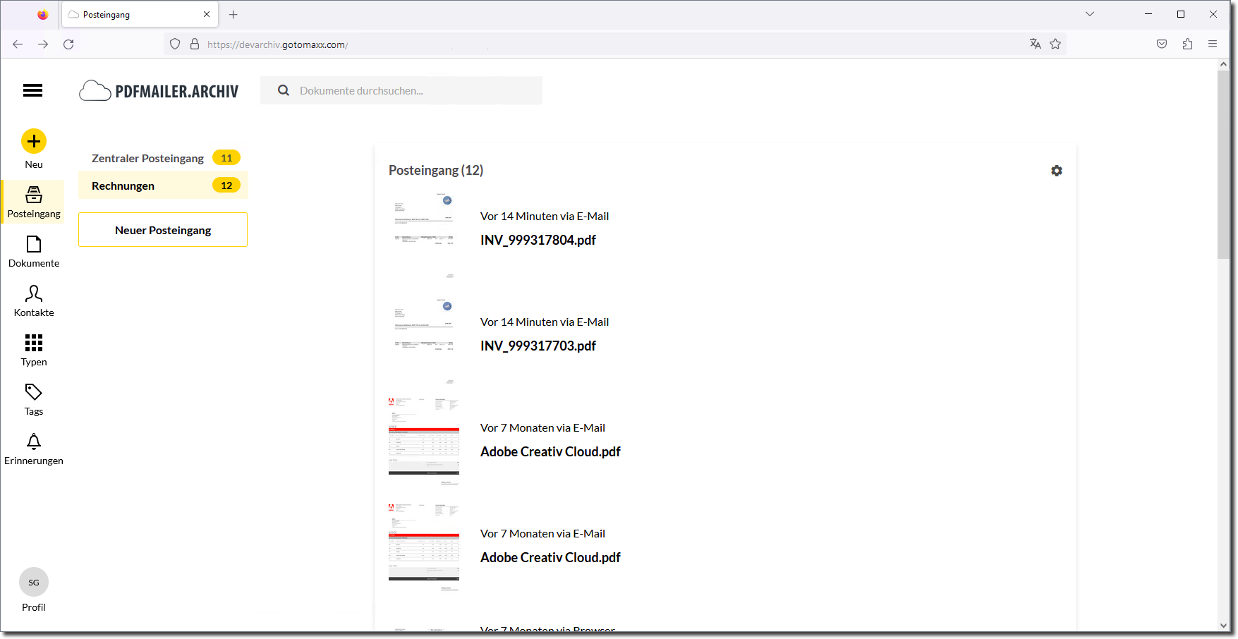Screen dimensions: 1238x639
Task: Open the hamburger menu icon
Action: point(32,90)
